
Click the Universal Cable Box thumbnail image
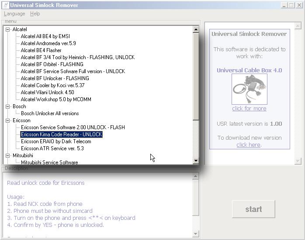[x=250, y=89]
